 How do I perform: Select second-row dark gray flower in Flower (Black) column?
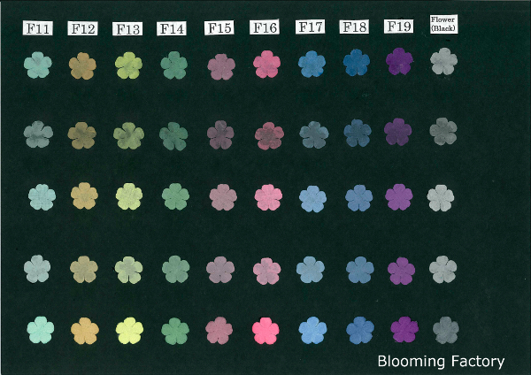[443, 131]
